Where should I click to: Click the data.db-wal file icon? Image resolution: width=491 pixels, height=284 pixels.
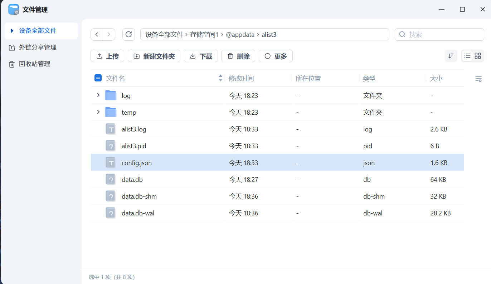[x=111, y=213]
